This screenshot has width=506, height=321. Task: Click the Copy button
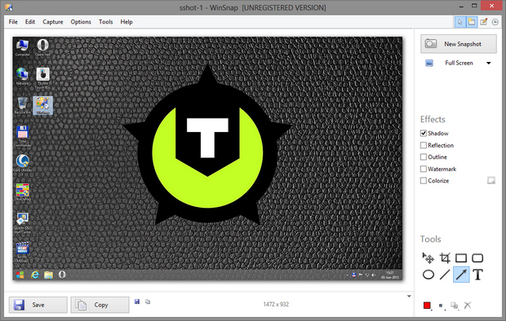[x=100, y=305]
